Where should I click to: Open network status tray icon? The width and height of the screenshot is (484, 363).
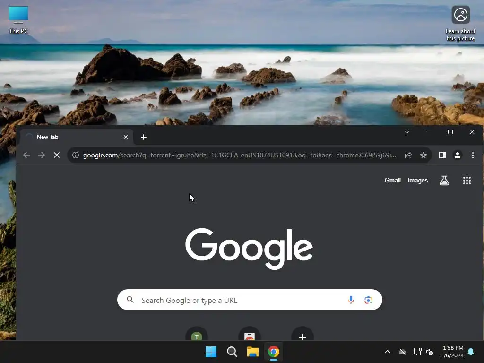(418, 352)
